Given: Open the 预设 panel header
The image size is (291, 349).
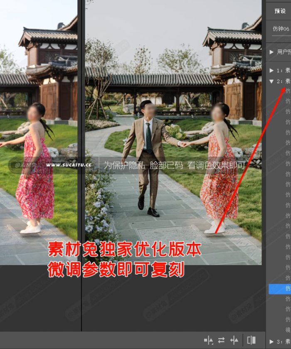Looking at the screenshot, I should tap(279, 11).
